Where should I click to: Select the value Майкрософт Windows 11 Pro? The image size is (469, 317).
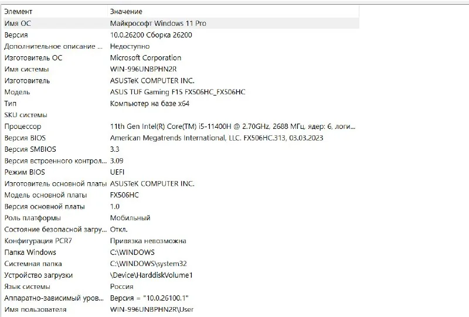(158, 23)
